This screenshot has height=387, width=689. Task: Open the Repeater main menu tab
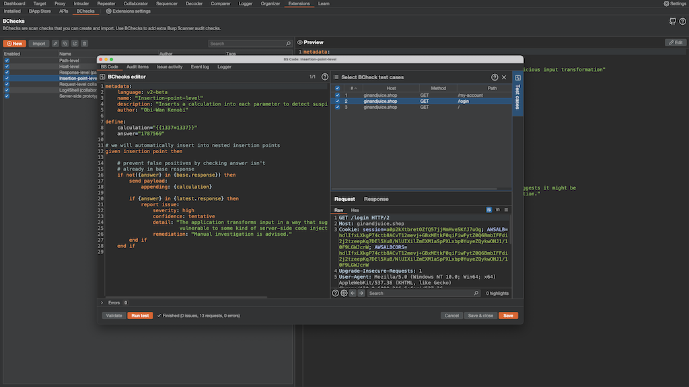pyautogui.click(x=106, y=3)
